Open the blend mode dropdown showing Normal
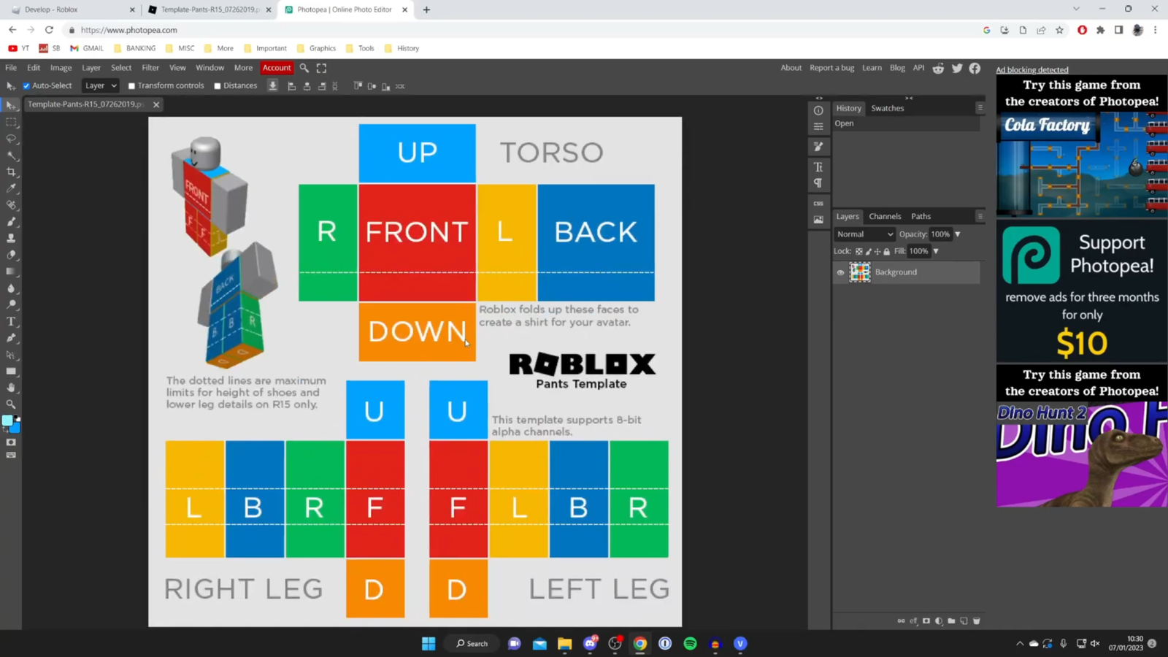1168x657 pixels. [864, 234]
